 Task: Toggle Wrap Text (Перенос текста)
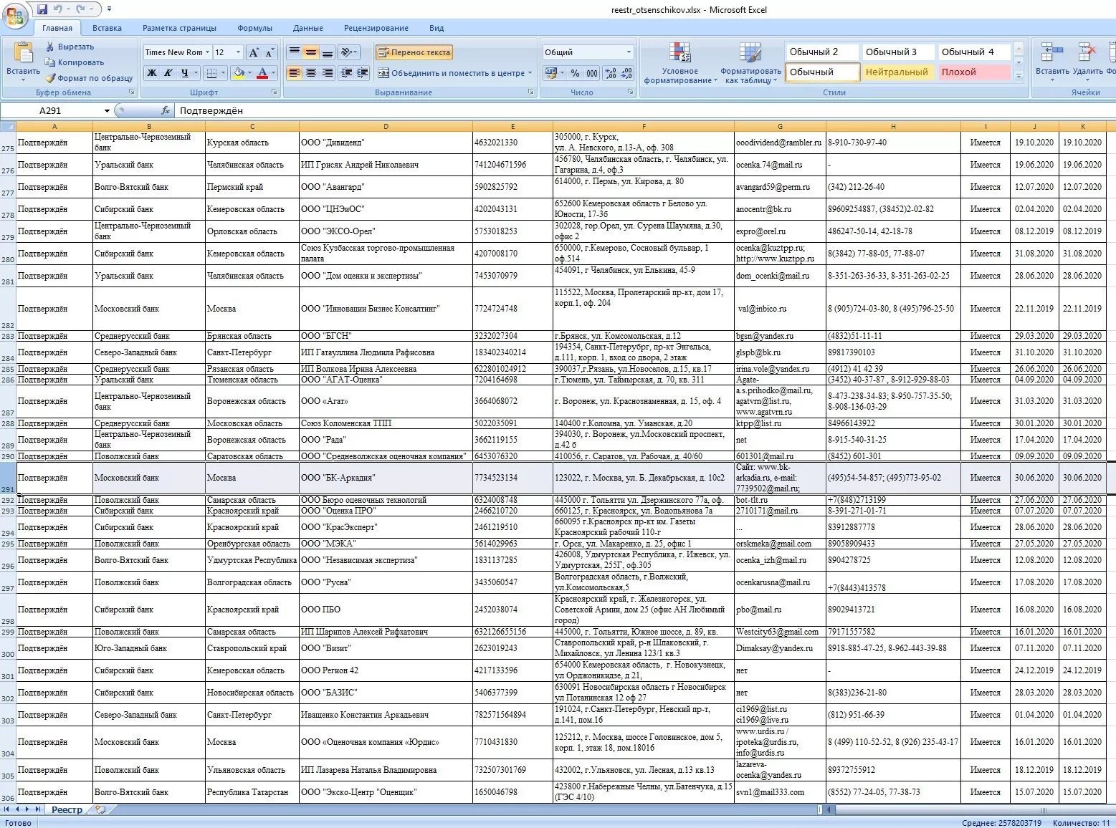coord(414,52)
